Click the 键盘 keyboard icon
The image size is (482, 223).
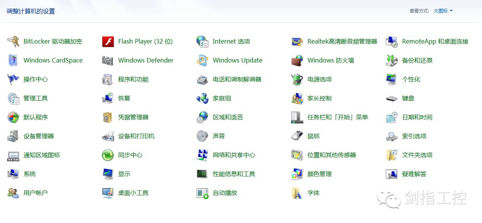[x=392, y=98]
